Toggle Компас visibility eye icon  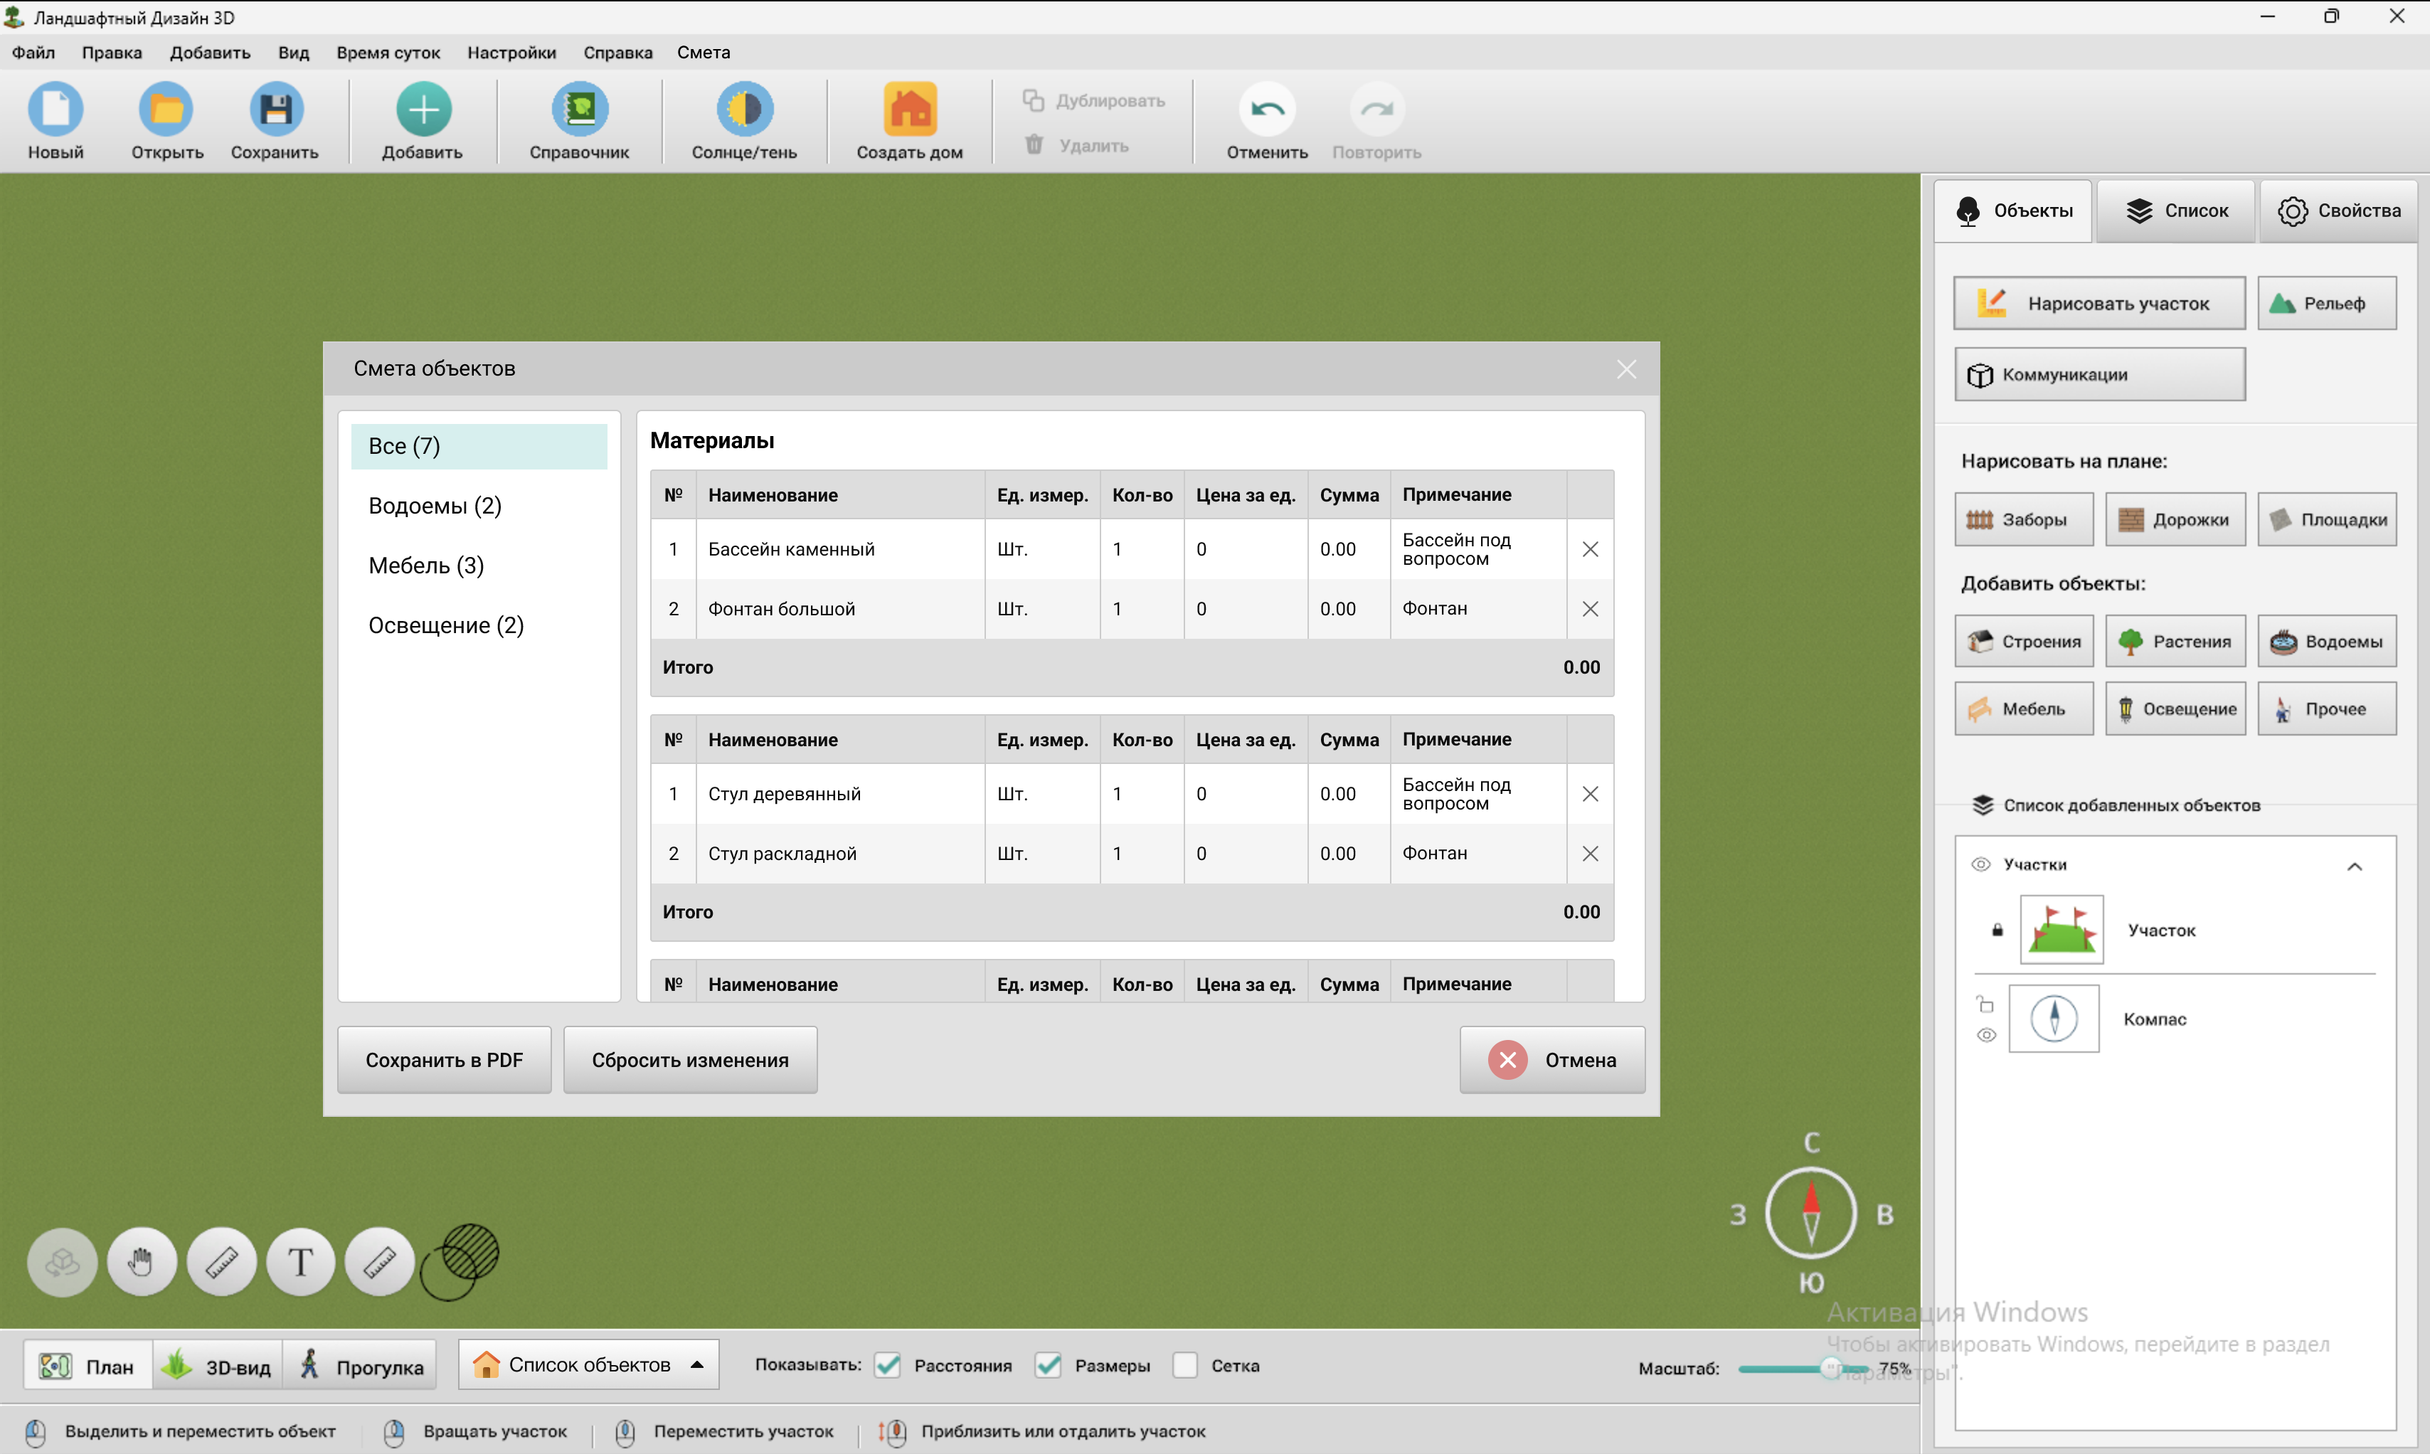(x=1986, y=1034)
